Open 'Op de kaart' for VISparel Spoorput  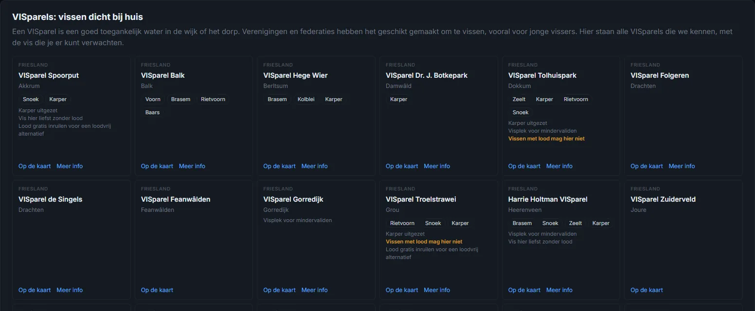click(35, 166)
